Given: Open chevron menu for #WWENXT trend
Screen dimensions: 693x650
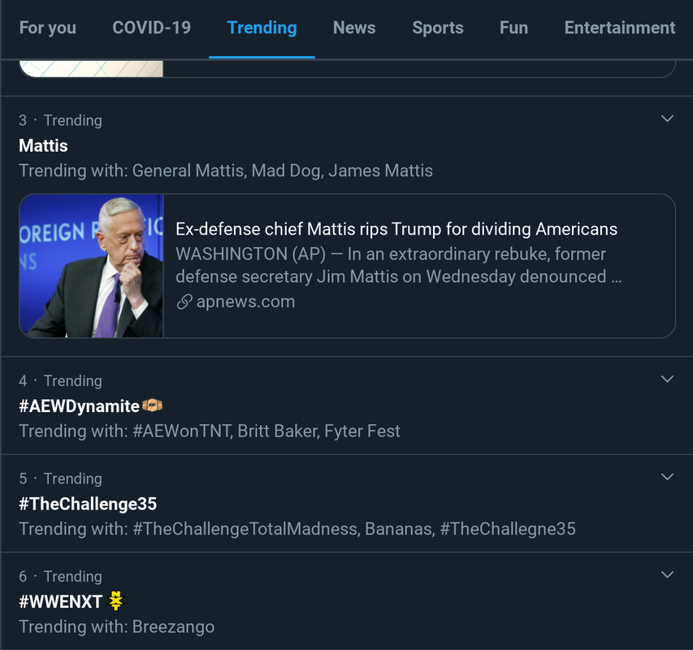Looking at the screenshot, I should coord(667,574).
